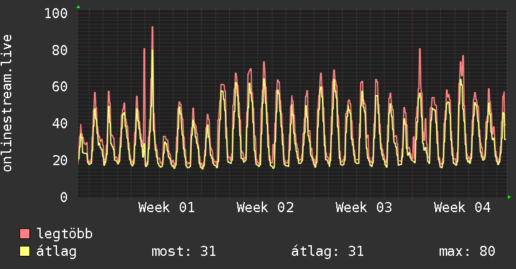This screenshot has width=516, height=269.
Task: Click the 'max: 80' statistic
Action: tap(467, 251)
